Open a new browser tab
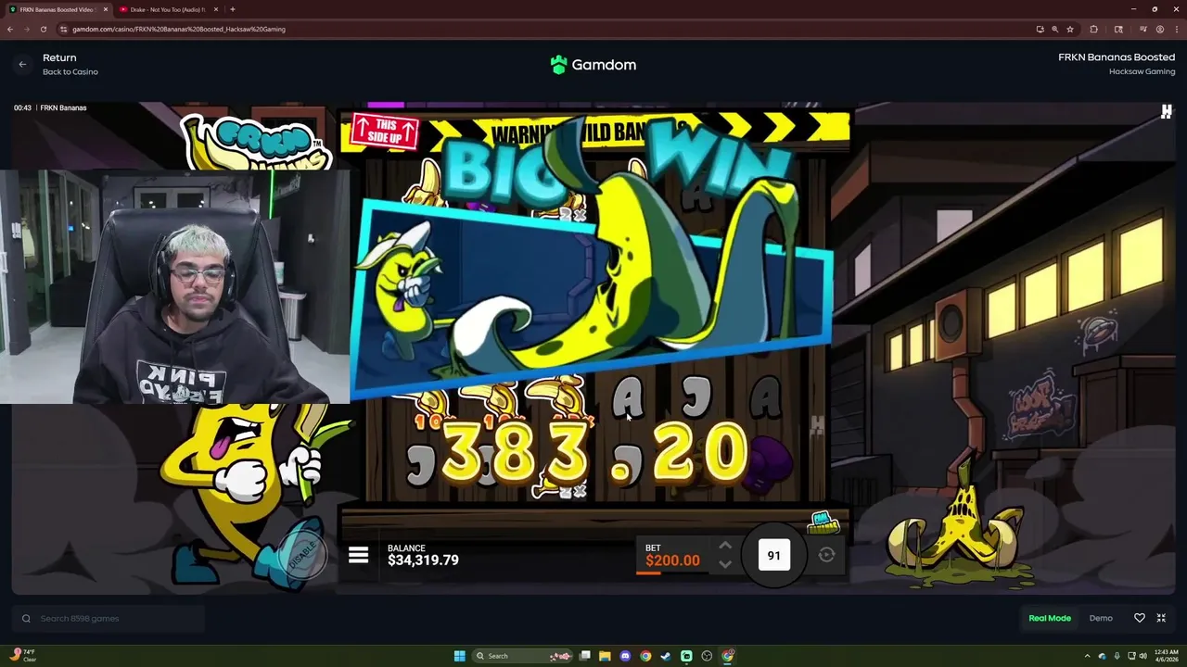This screenshot has width=1187, height=667. (232, 9)
